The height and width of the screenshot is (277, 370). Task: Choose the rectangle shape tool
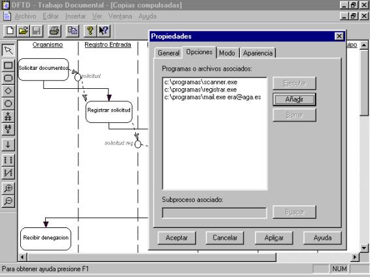click(8, 65)
